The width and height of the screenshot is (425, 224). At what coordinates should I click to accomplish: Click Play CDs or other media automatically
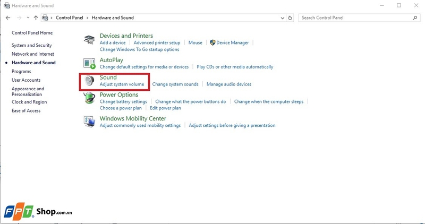click(x=235, y=67)
